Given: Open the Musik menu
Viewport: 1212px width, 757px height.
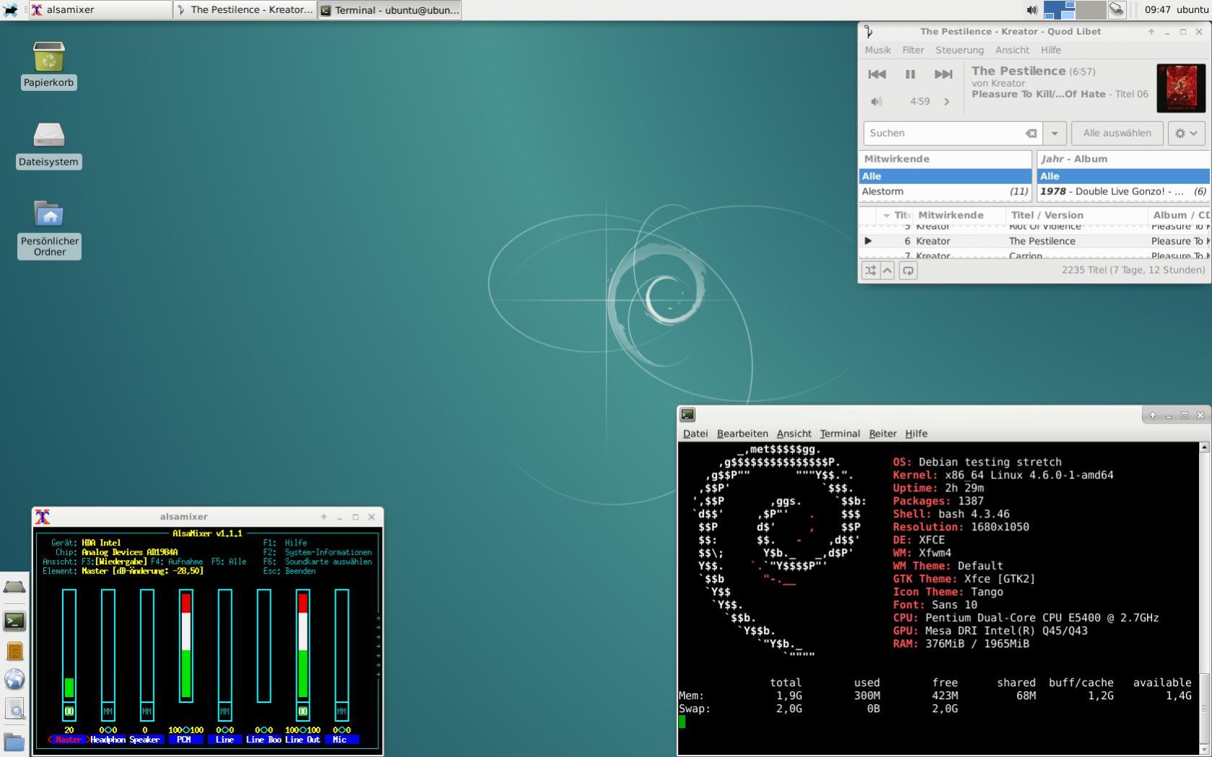Looking at the screenshot, I should coord(878,50).
